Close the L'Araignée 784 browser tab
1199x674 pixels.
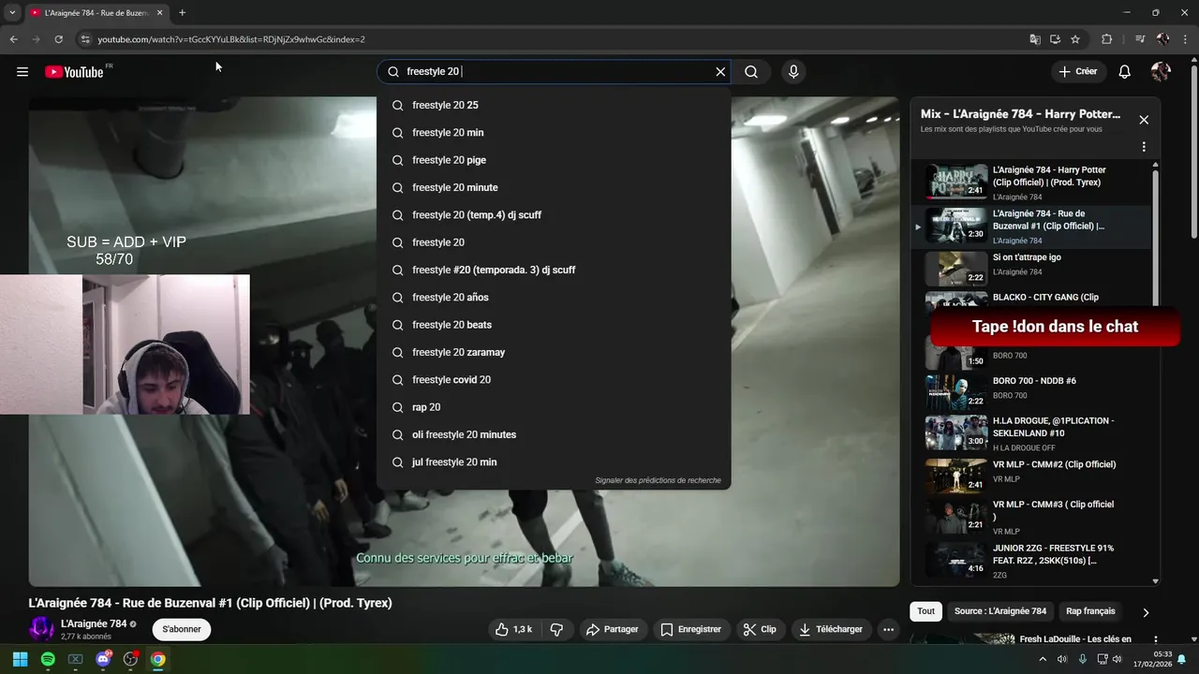[159, 13]
